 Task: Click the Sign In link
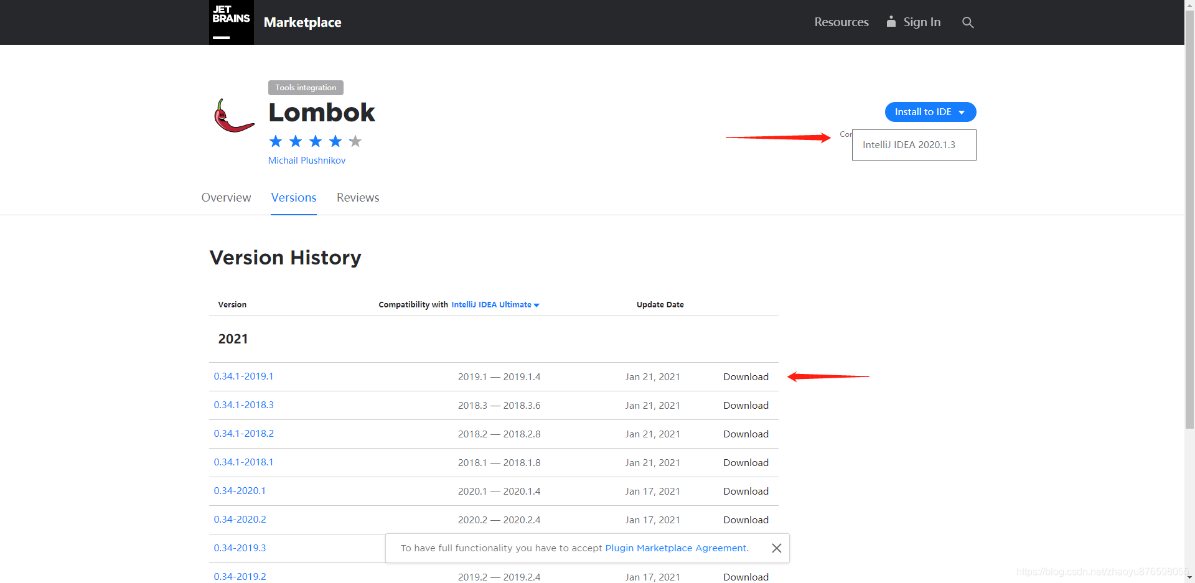[922, 22]
